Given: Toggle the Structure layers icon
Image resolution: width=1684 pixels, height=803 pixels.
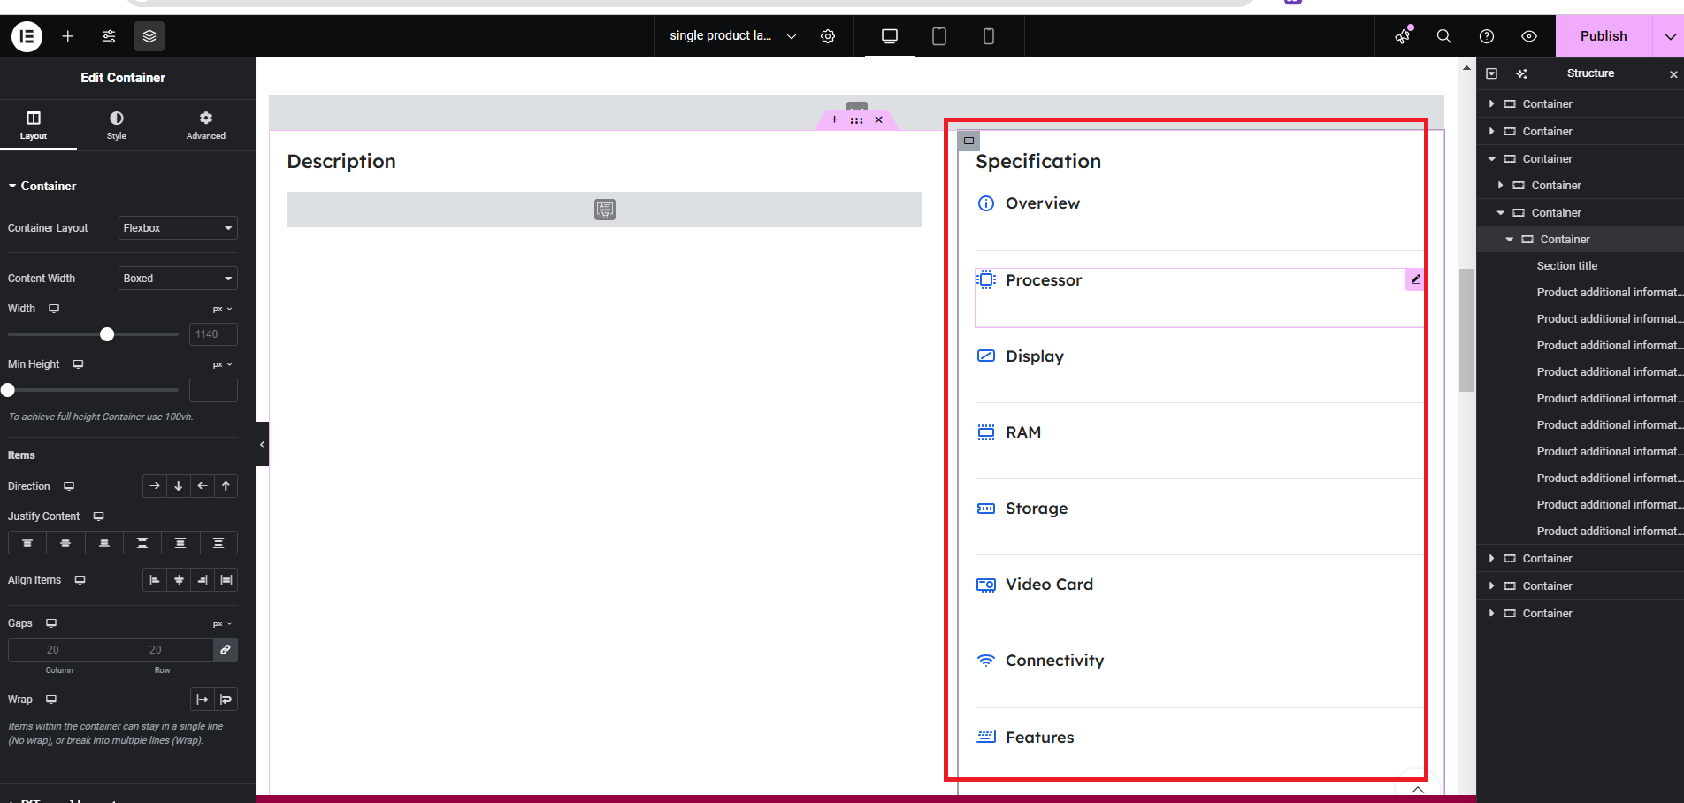Looking at the screenshot, I should (x=149, y=36).
